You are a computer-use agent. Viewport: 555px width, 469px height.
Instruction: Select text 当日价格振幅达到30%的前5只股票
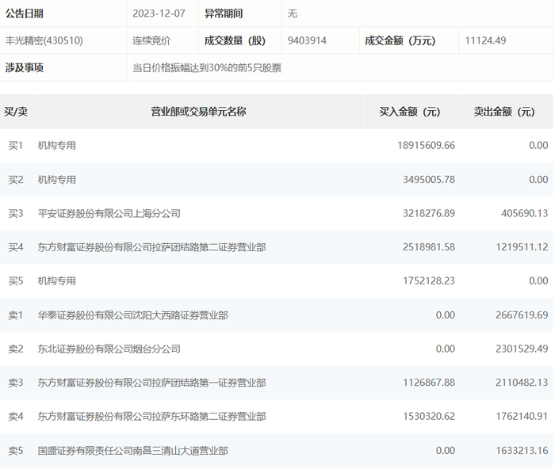(207, 67)
